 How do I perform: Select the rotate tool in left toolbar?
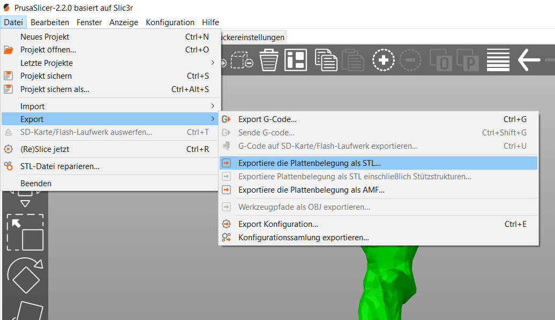(x=25, y=275)
